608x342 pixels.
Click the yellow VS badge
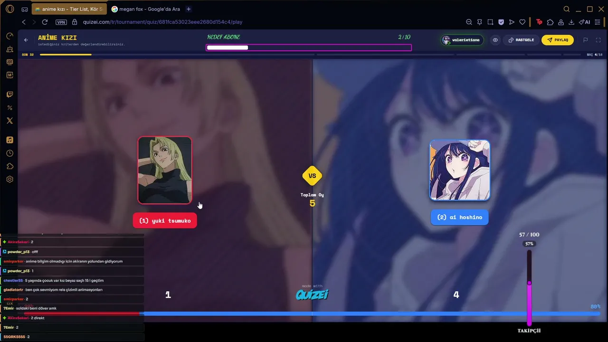coord(312,176)
